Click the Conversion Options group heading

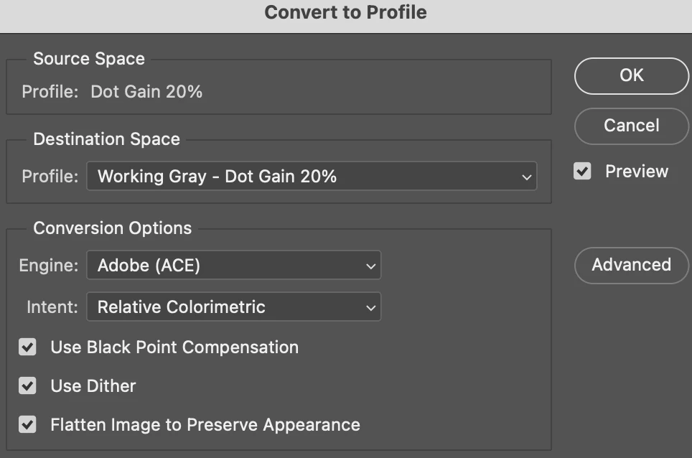click(112, 228)
